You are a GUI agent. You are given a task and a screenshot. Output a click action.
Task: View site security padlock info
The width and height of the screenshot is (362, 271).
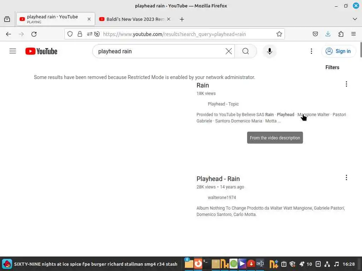pos(80,34)
